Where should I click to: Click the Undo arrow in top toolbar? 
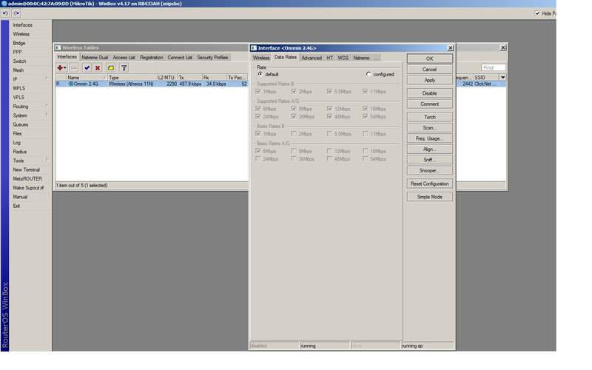(5, 13)
